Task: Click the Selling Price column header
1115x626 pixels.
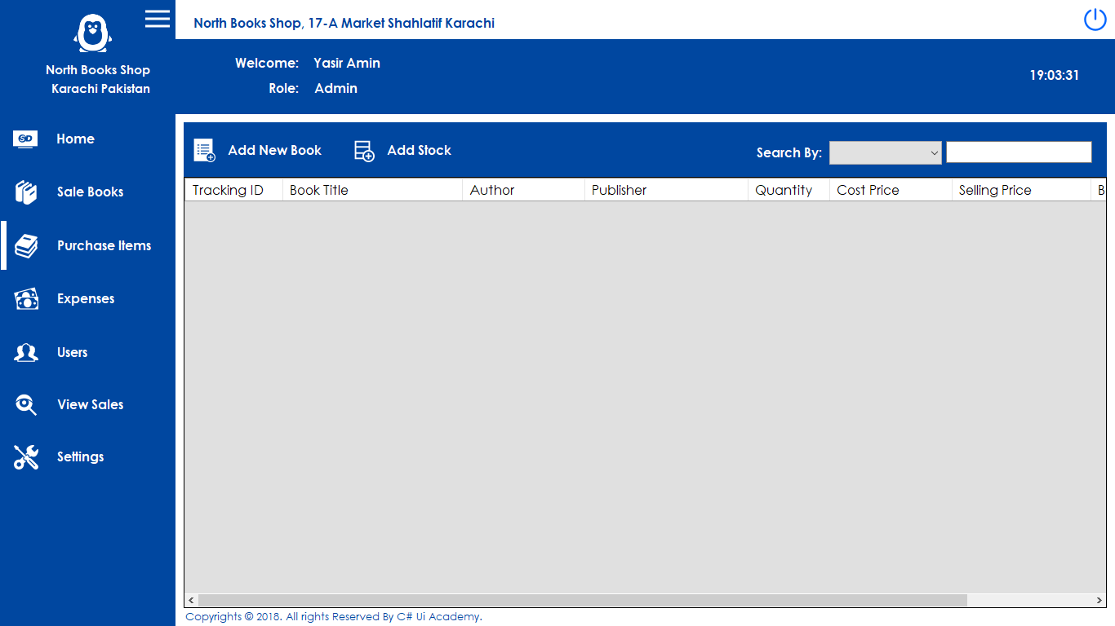Action: [1021, 190]
